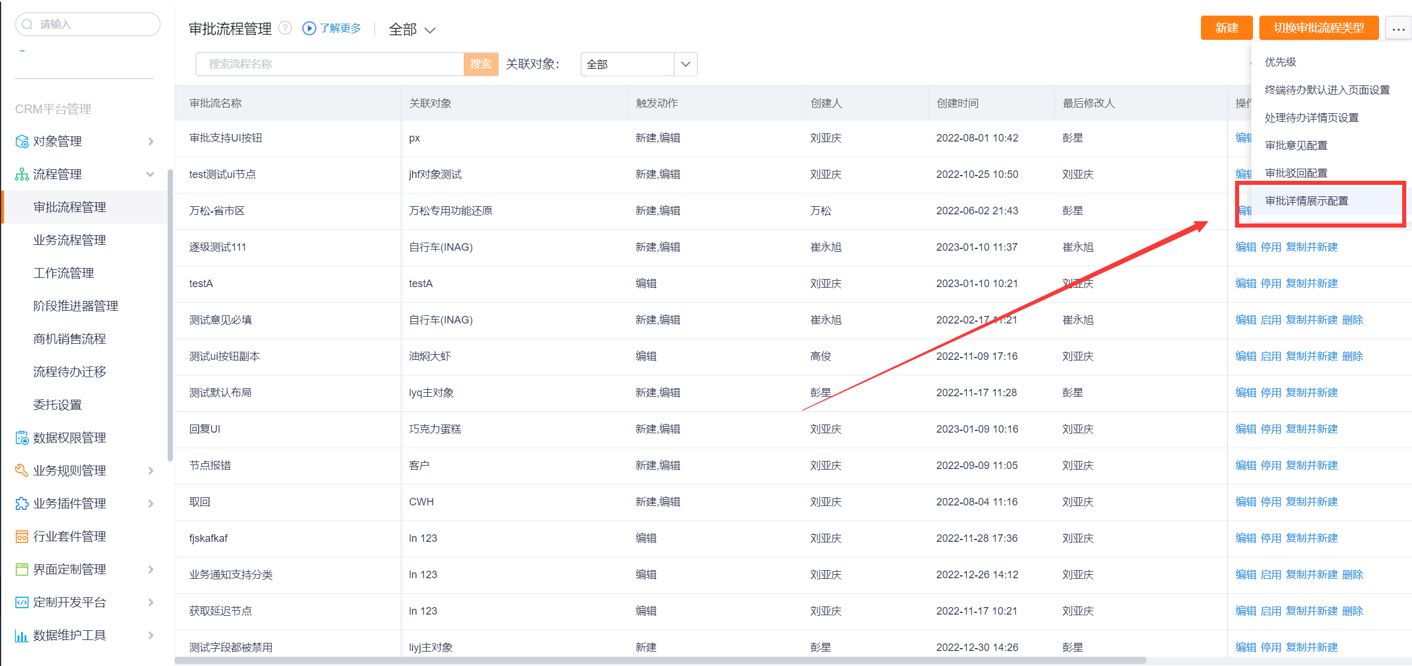Image resolution: width=1412 pixels, height=666 pixels.
Task: Expand the 定制开发平台 chevron
Action: point(151,602)
